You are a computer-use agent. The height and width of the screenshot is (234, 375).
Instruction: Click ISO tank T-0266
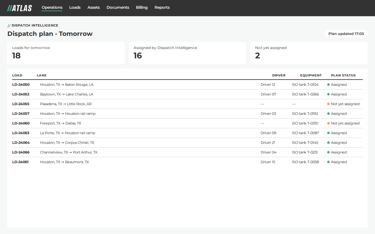coord(306,94)
